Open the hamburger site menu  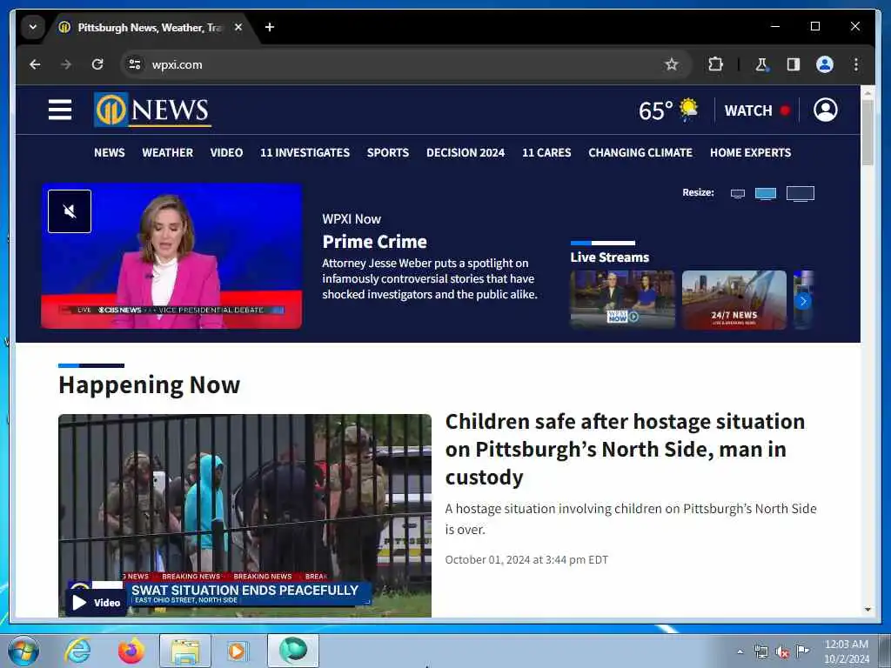click(x=60, y=110)
